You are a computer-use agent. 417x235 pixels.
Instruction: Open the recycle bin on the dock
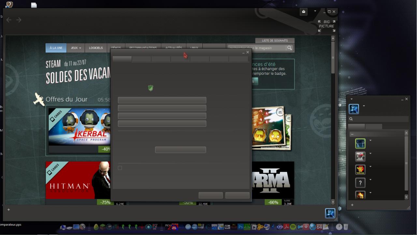click(x=346, y=227)
